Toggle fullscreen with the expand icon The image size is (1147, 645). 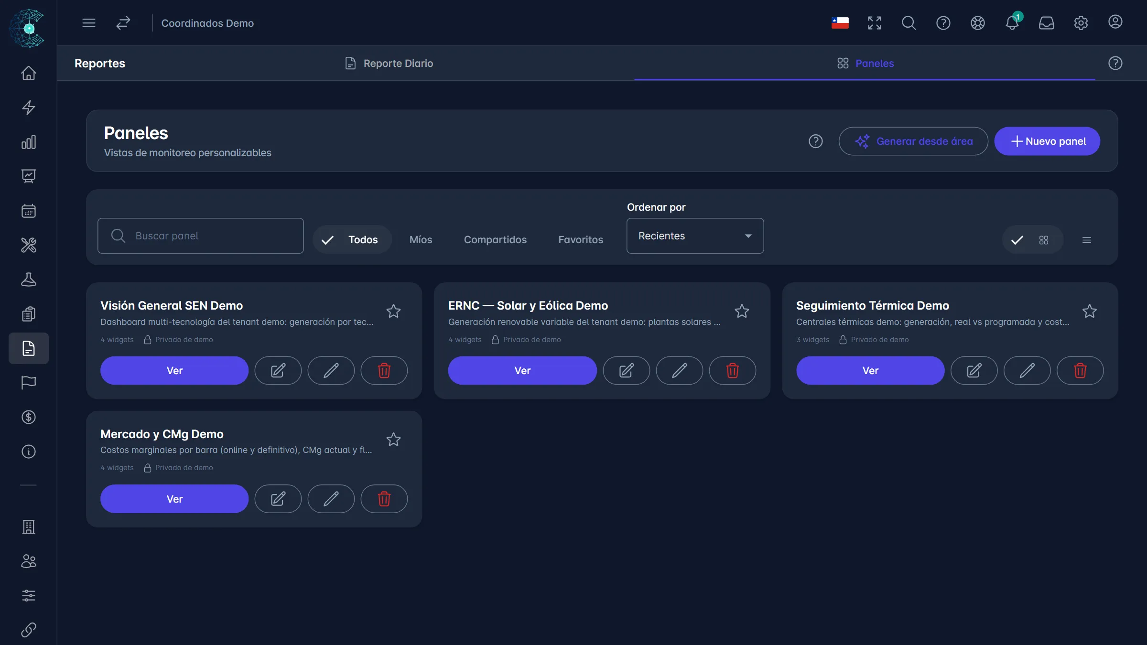coord(875,23)
